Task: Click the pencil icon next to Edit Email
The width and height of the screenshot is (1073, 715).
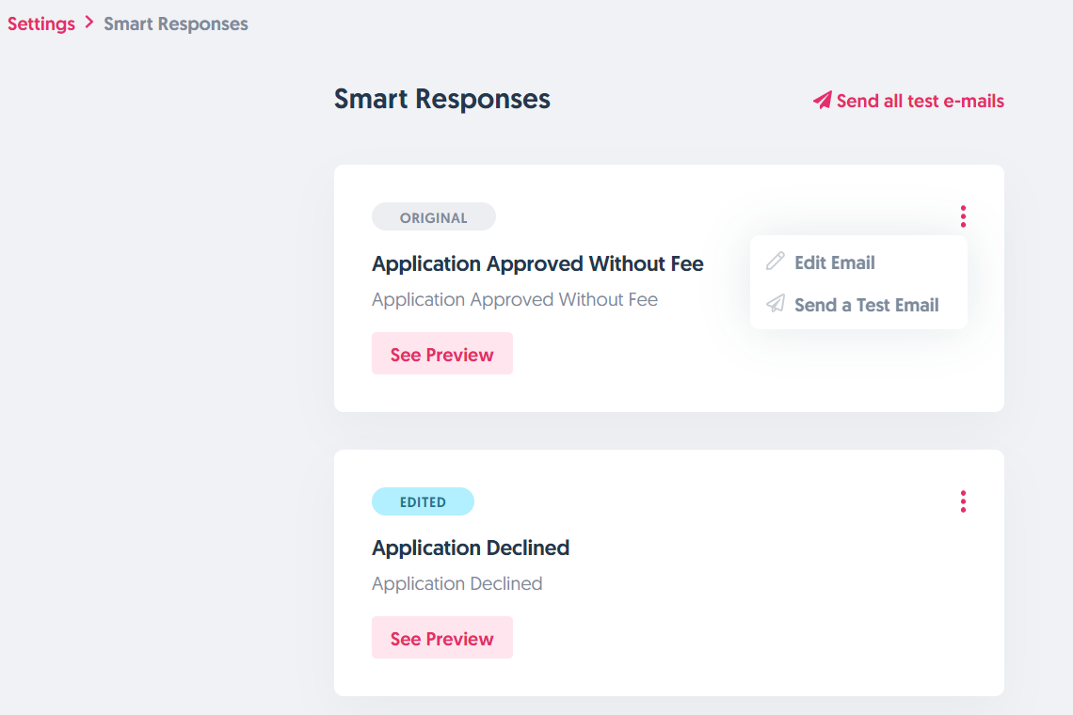Action: [x=776, y=262]
